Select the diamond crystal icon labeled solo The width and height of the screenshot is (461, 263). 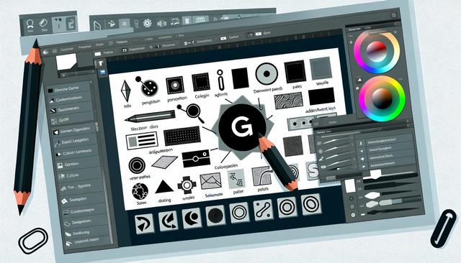point(125,91)
